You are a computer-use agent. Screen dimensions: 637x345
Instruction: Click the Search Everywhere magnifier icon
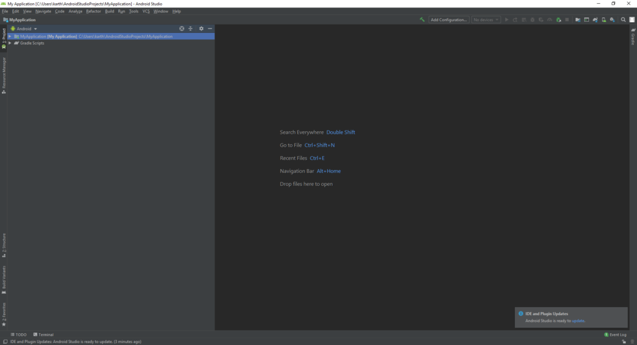(x=623, y=19)
